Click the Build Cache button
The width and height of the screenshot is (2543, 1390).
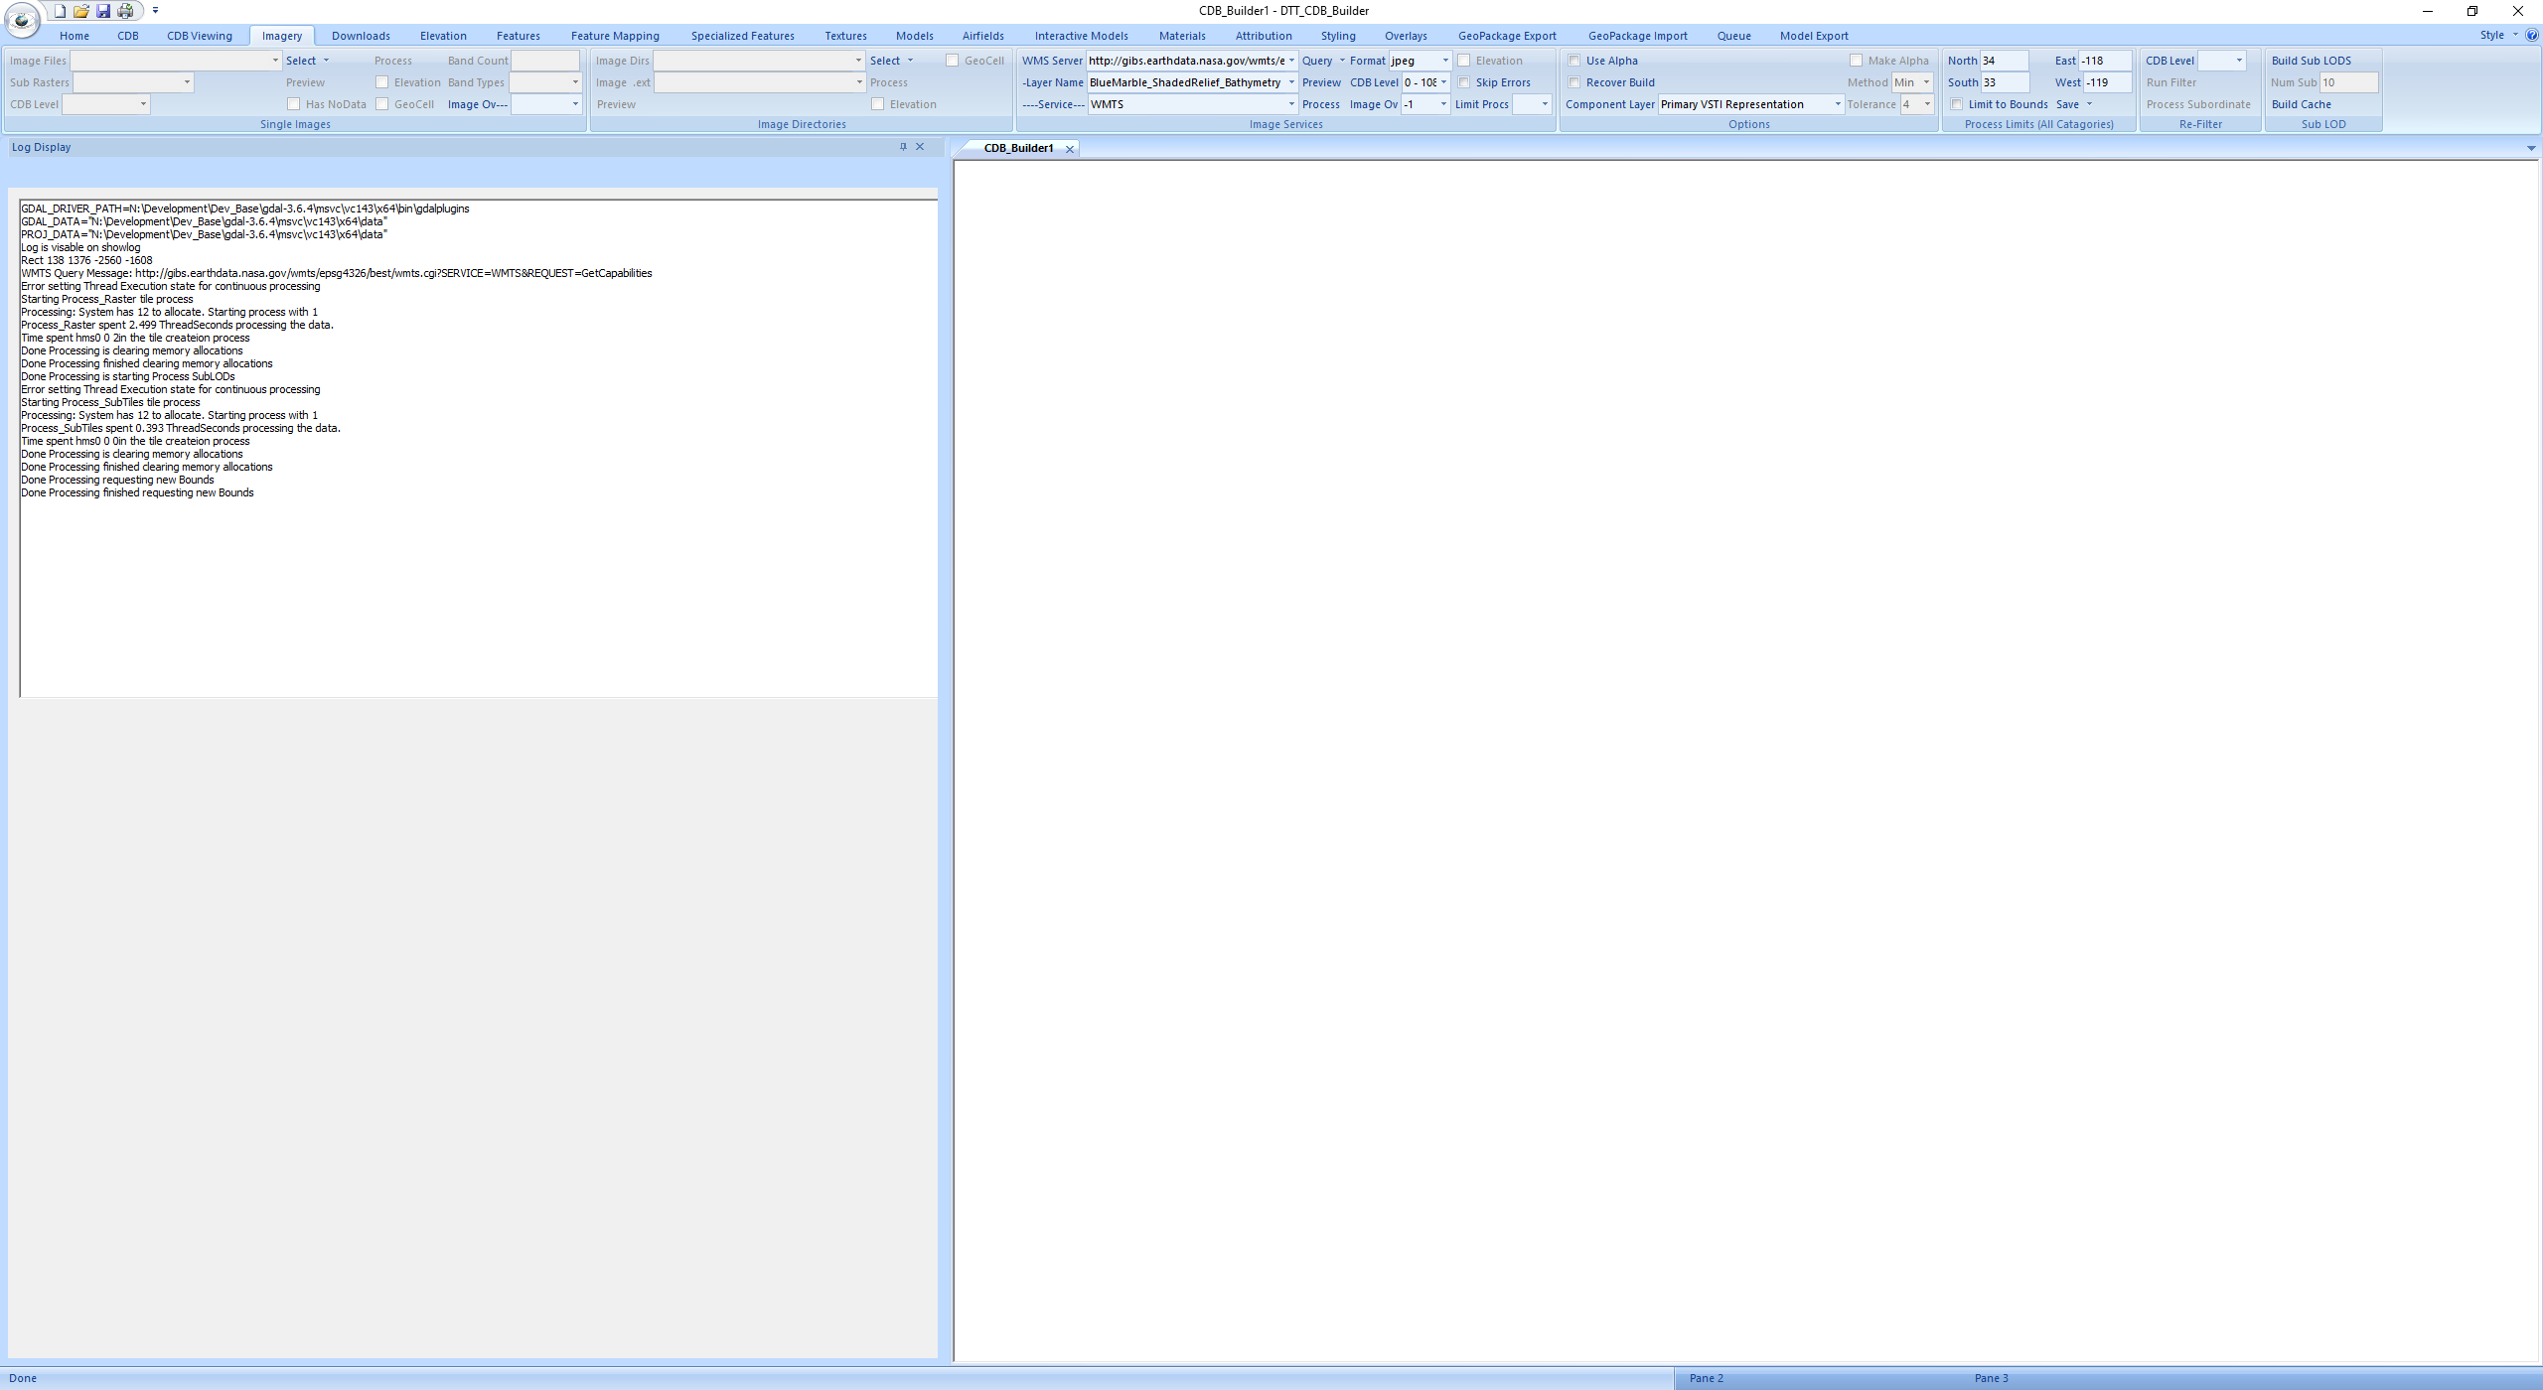2304,102
